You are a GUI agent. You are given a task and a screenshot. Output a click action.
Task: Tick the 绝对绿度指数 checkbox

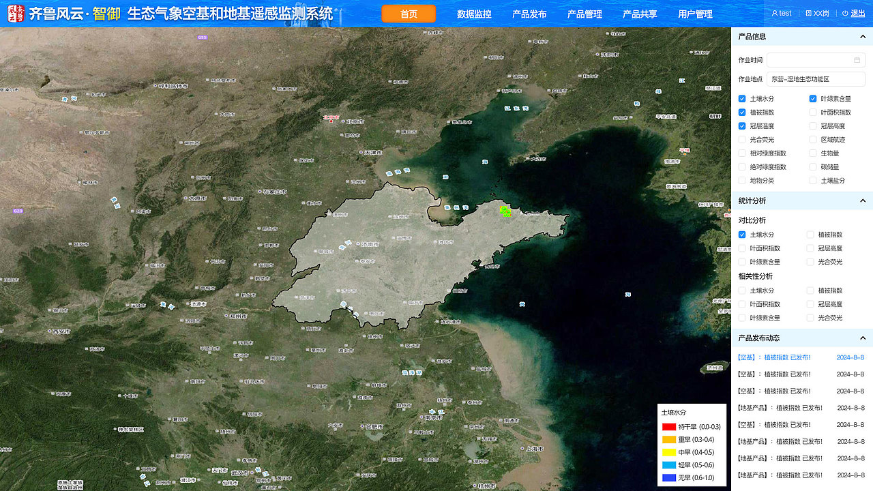point(742,167)
